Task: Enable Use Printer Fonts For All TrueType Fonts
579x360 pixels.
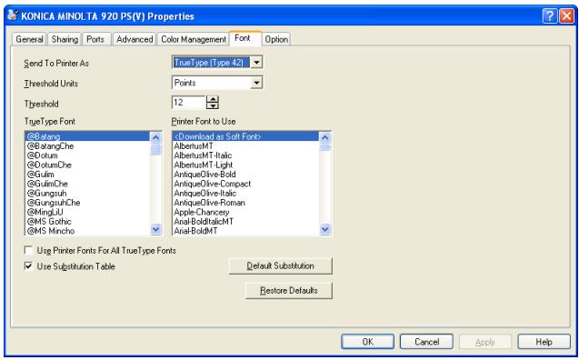Action: click(28, 250)
